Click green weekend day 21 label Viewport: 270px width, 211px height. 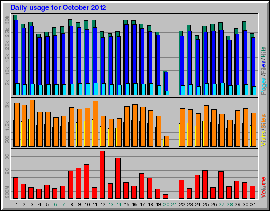pos(174,205)
